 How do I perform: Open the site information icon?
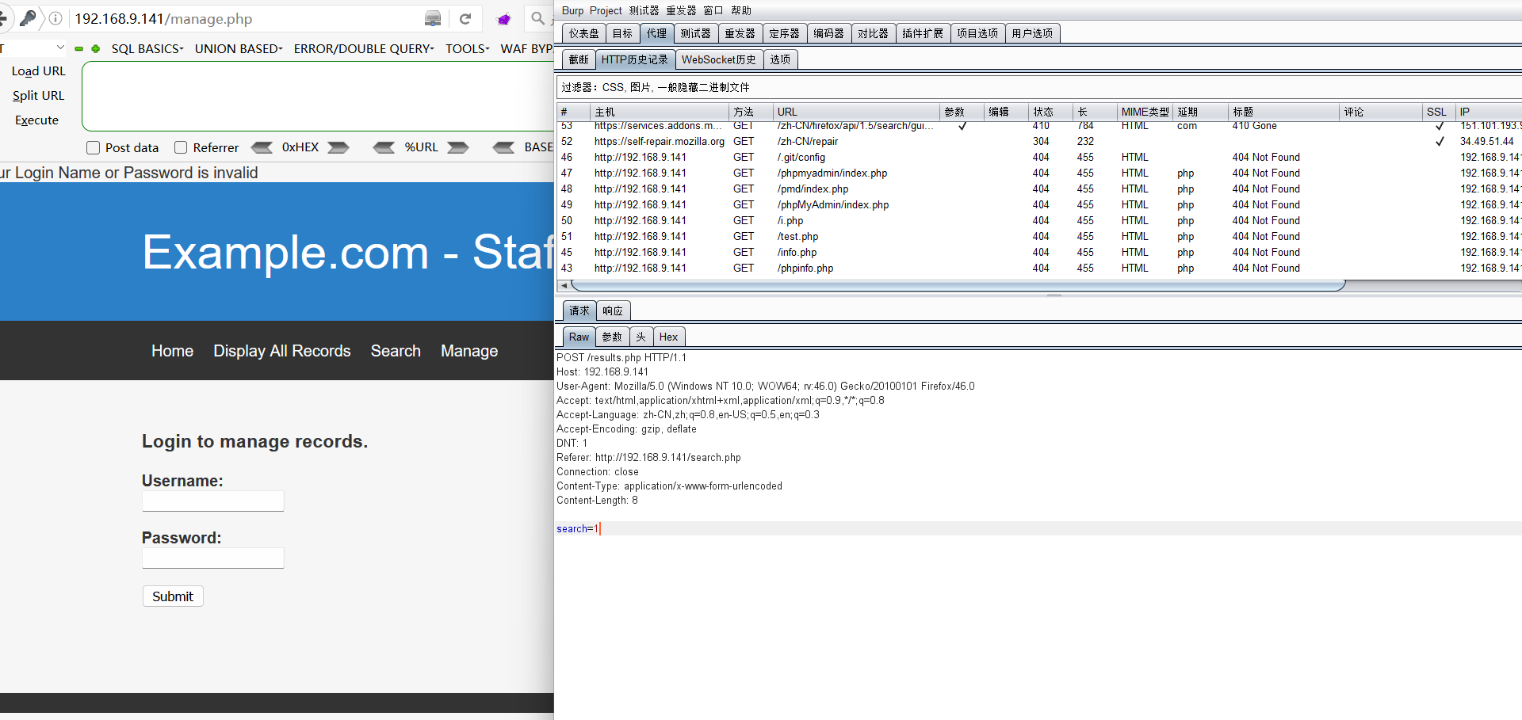[55, 18]
